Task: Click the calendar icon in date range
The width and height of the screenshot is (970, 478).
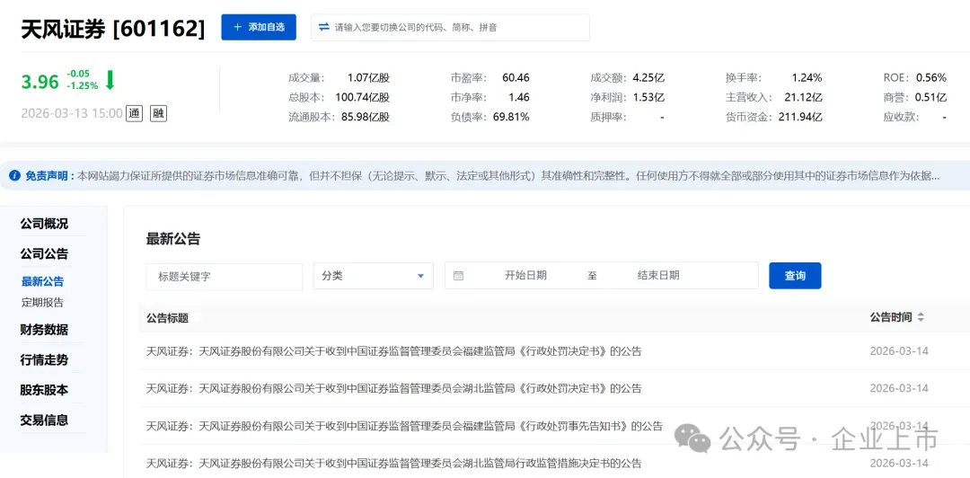Action: coord(458,276)
